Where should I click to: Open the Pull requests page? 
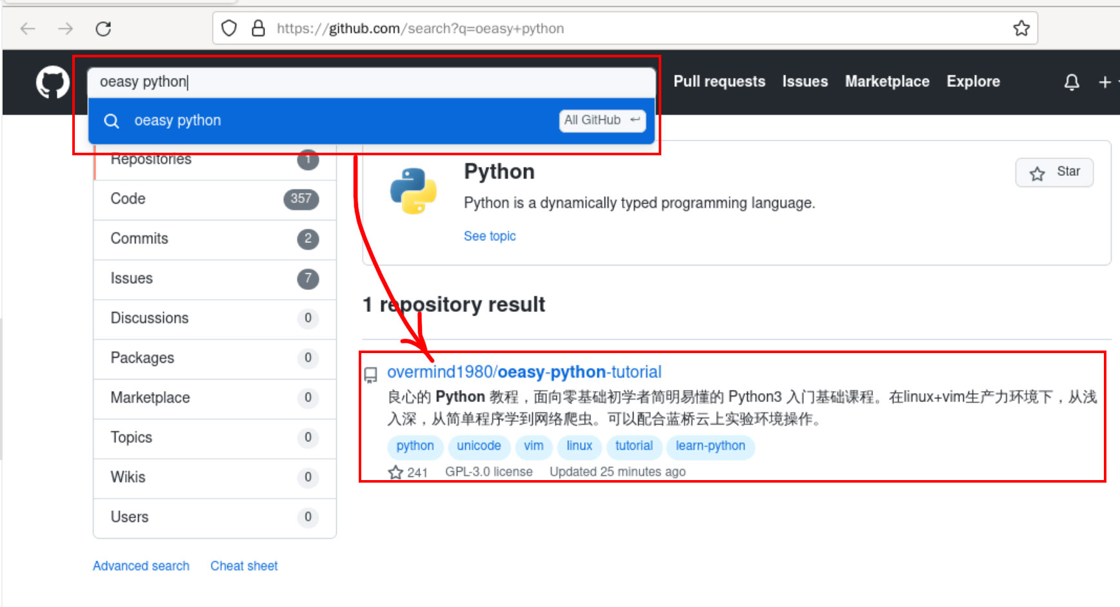[x=719, y=81]
